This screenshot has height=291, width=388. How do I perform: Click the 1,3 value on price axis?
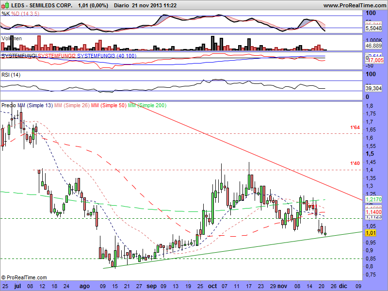click(370, 186)
